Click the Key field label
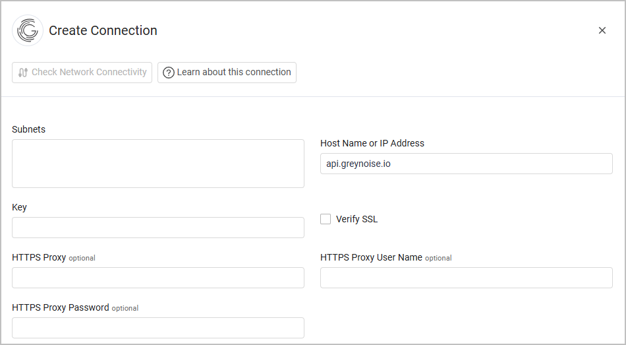Screen dimensions: 626x345 coord(19,207)
